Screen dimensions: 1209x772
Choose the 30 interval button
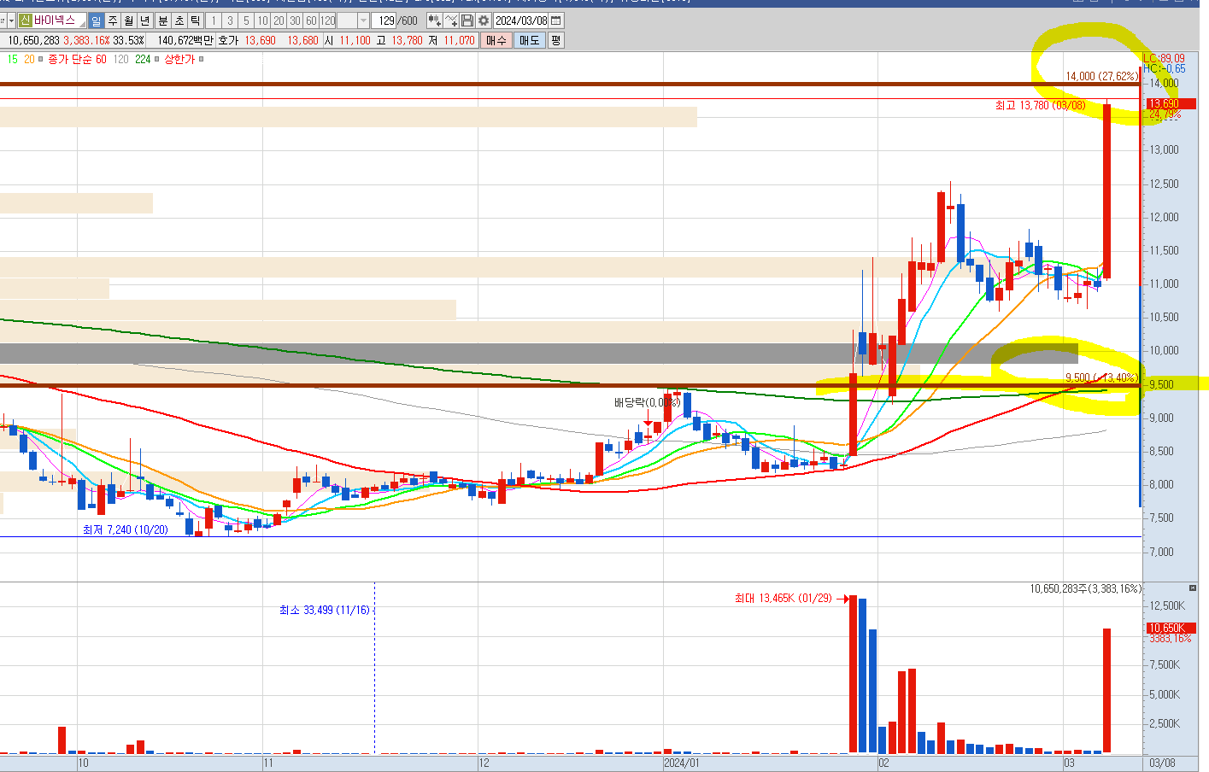pos(295,20)
